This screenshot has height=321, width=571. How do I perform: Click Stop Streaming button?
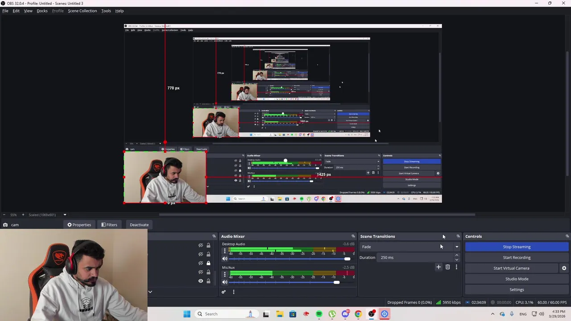[x=517, y=247]
